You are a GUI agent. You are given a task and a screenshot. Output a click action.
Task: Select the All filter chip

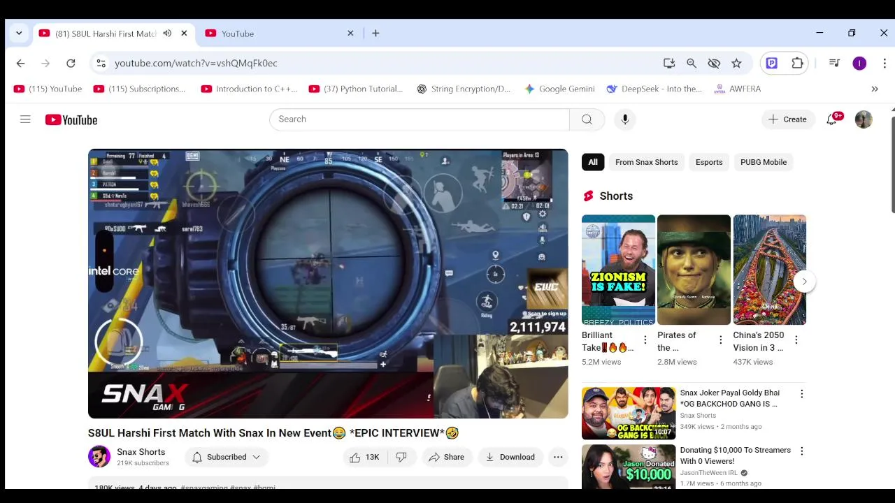click(593, 162)
